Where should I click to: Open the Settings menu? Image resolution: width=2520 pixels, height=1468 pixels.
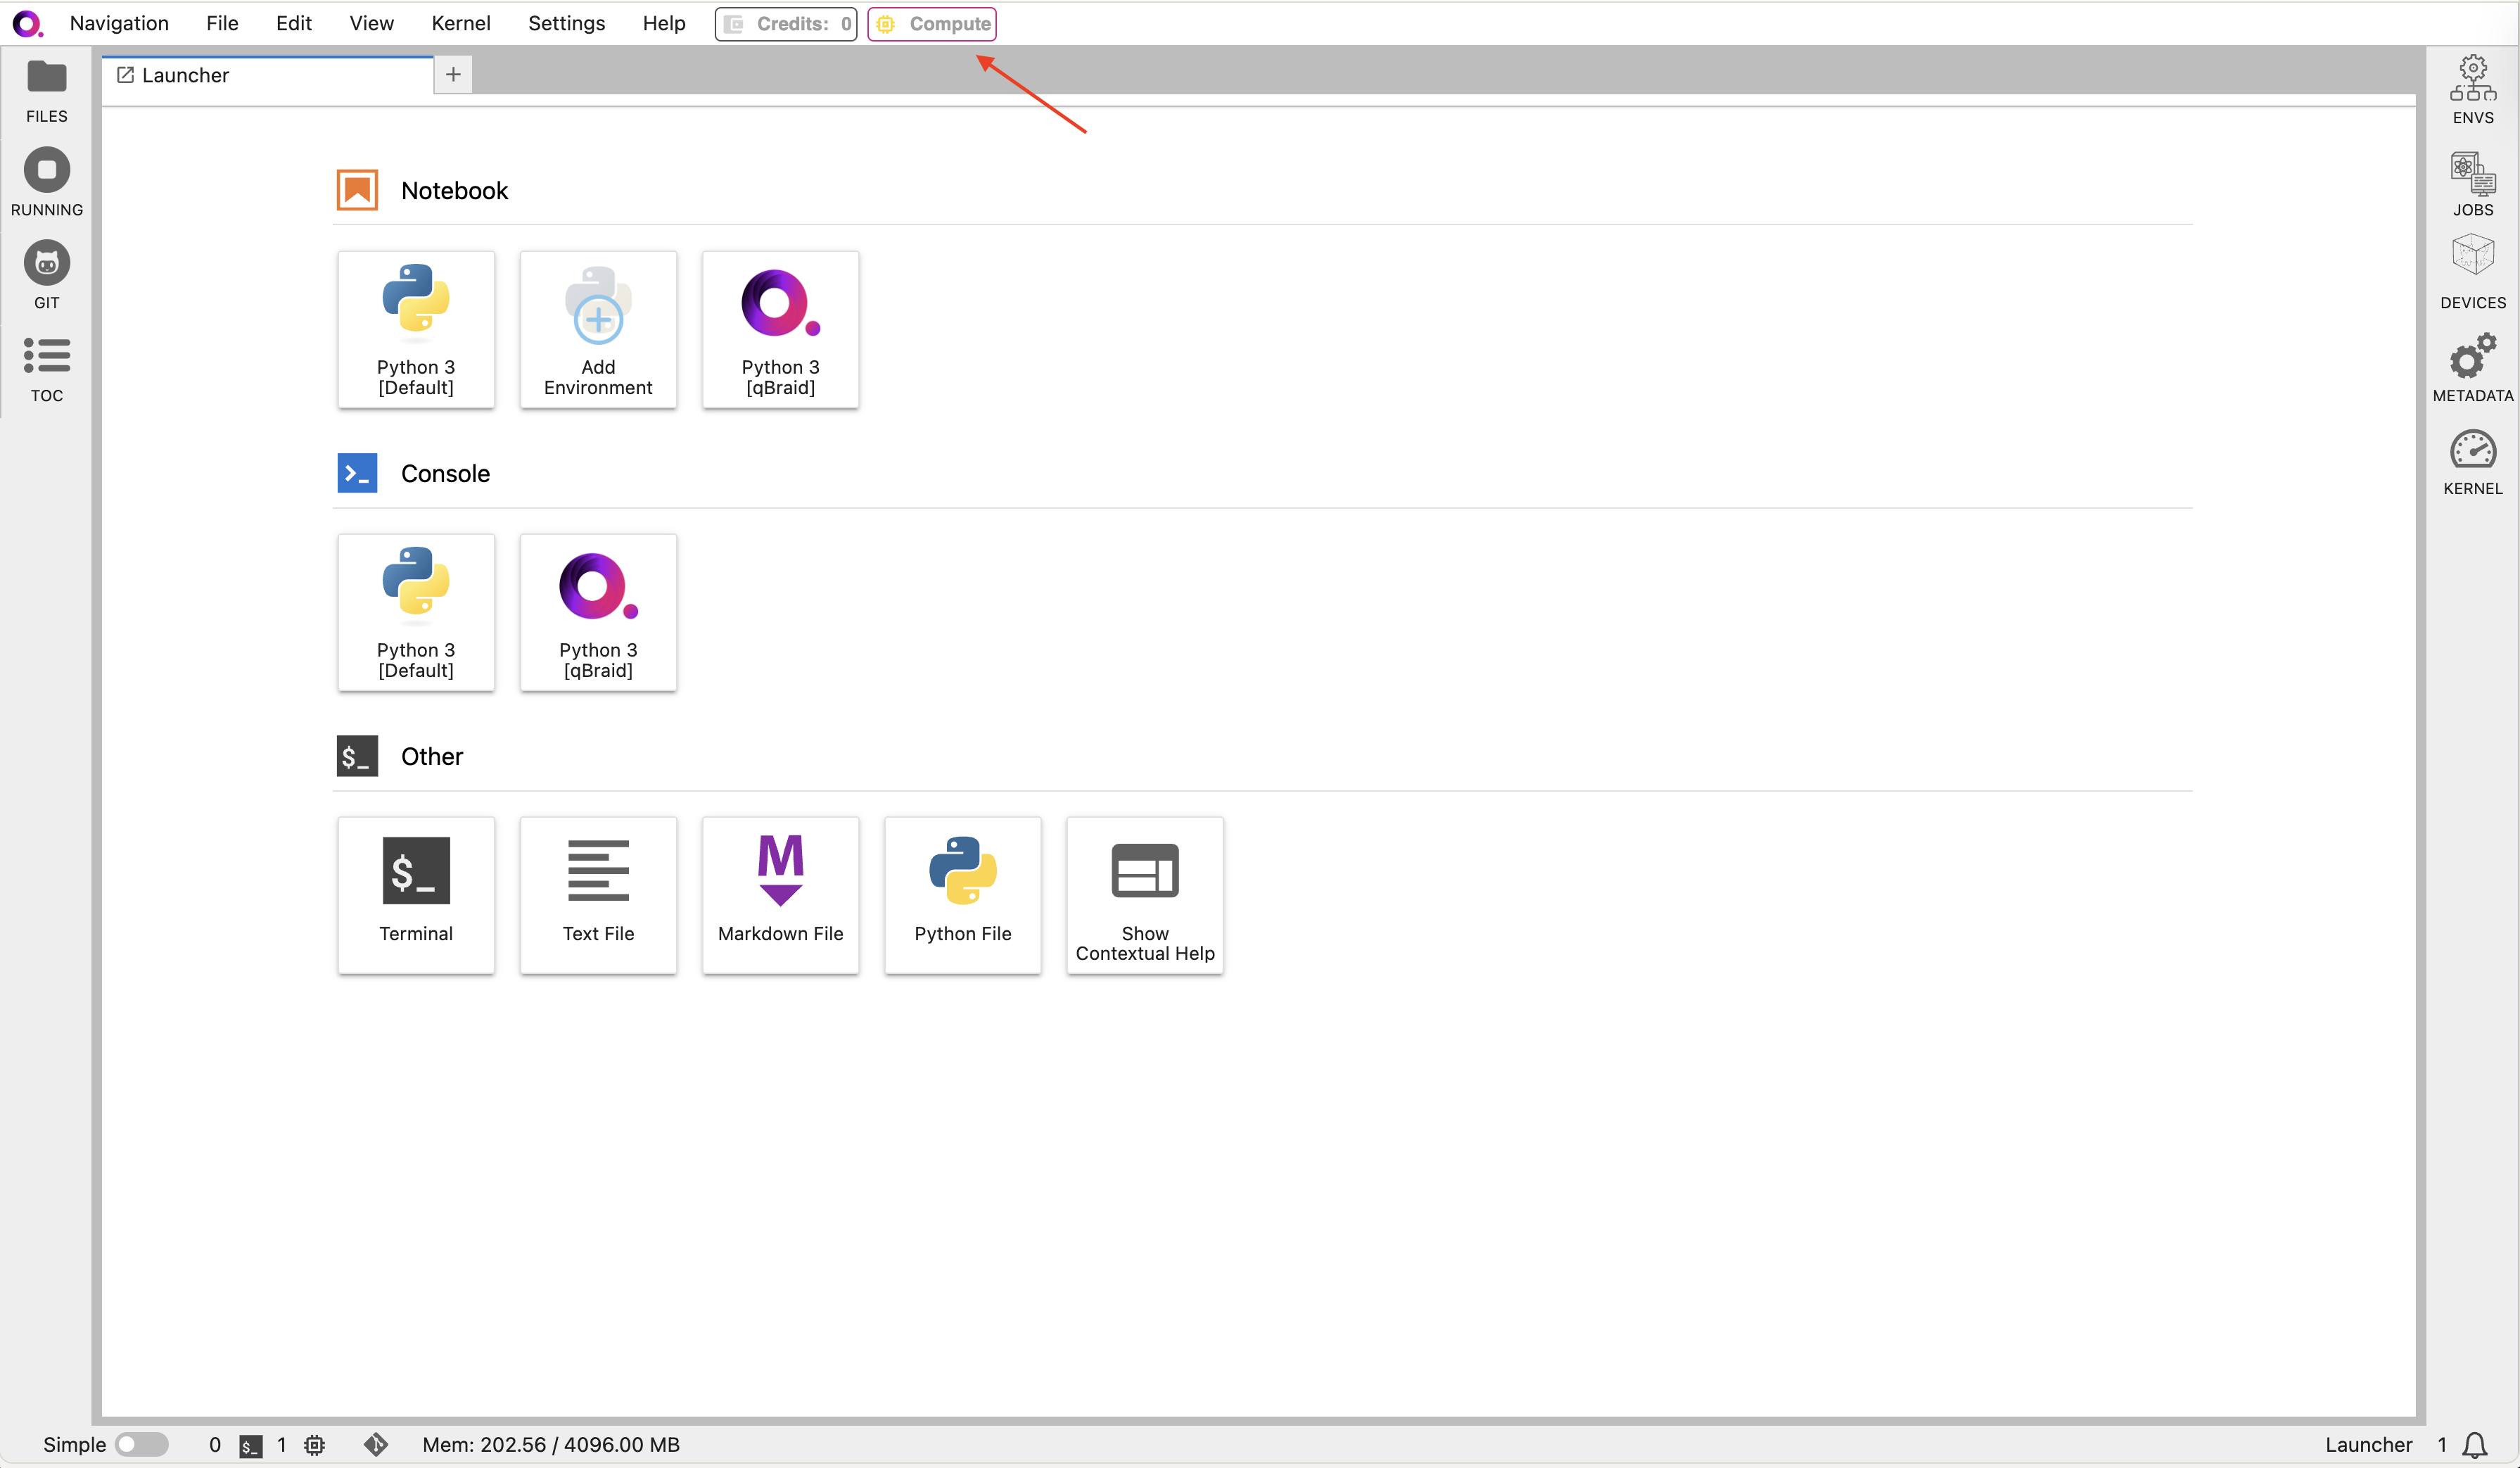coord(566,23)
